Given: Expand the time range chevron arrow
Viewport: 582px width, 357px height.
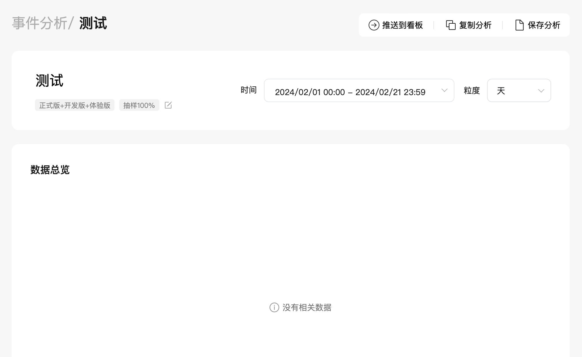Looking at the screenshot, I should pyautogui.click(x=444, y=90).
